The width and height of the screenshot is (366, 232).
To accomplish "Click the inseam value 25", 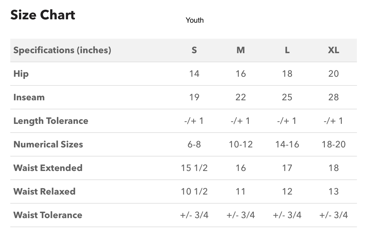I will pos(287,97).
